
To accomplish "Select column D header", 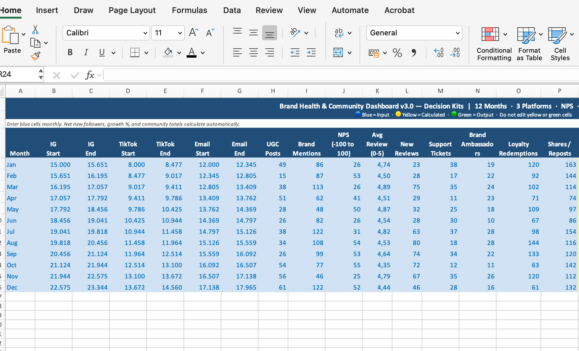I will (128, 91).
